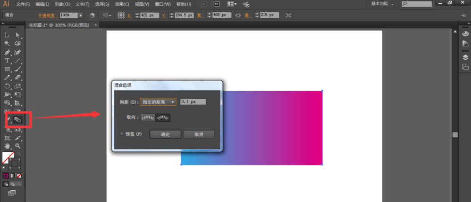Select the Rotate tool

pos(8,86)
